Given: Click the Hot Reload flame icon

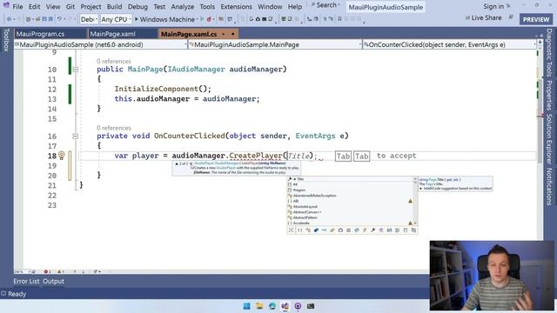Looking at the screenshot, I should pyautogui.click(x=209, y=19).
